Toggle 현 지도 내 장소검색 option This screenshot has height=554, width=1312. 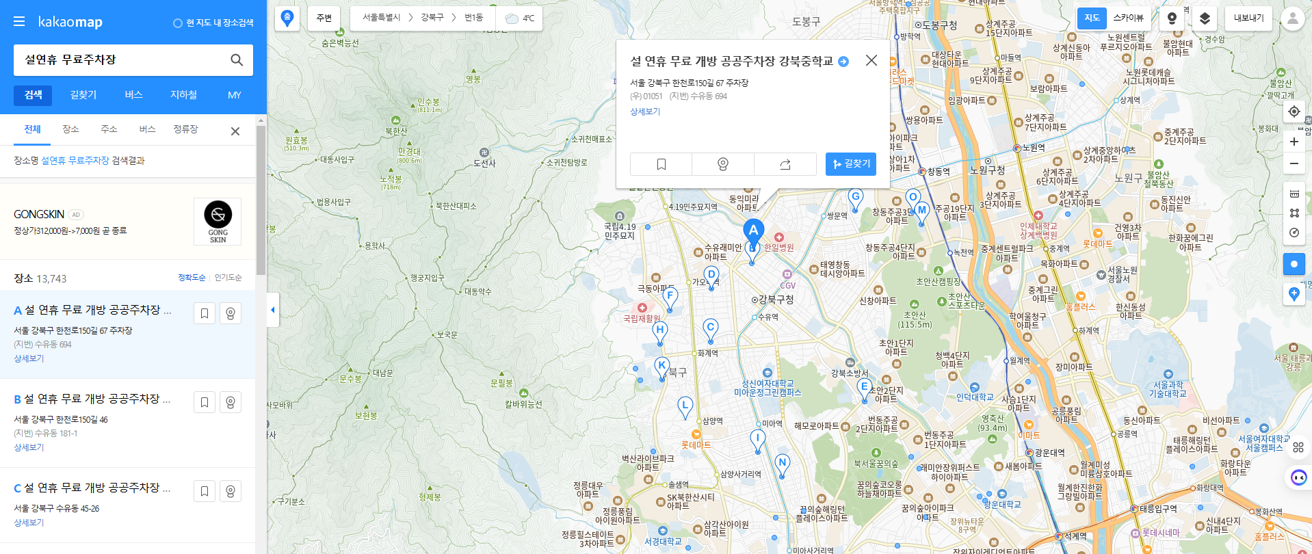pyautogui.click(x=213, y=23)
